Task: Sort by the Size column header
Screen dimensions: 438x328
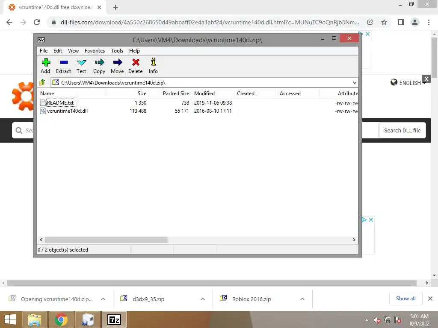Action: 127,94
